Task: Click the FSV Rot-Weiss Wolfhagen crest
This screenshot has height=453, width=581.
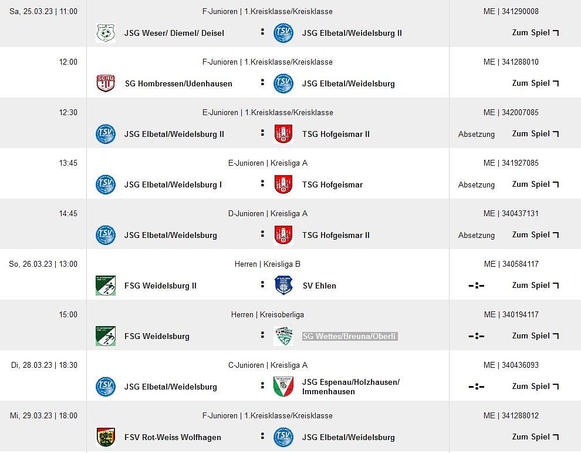Action: pos(106,437)
